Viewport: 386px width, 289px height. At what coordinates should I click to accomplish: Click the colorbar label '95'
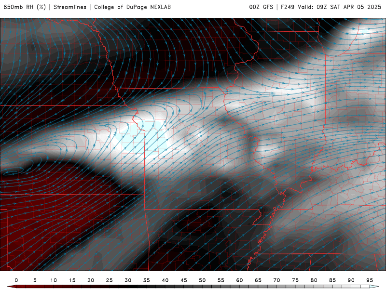(370, 280)
